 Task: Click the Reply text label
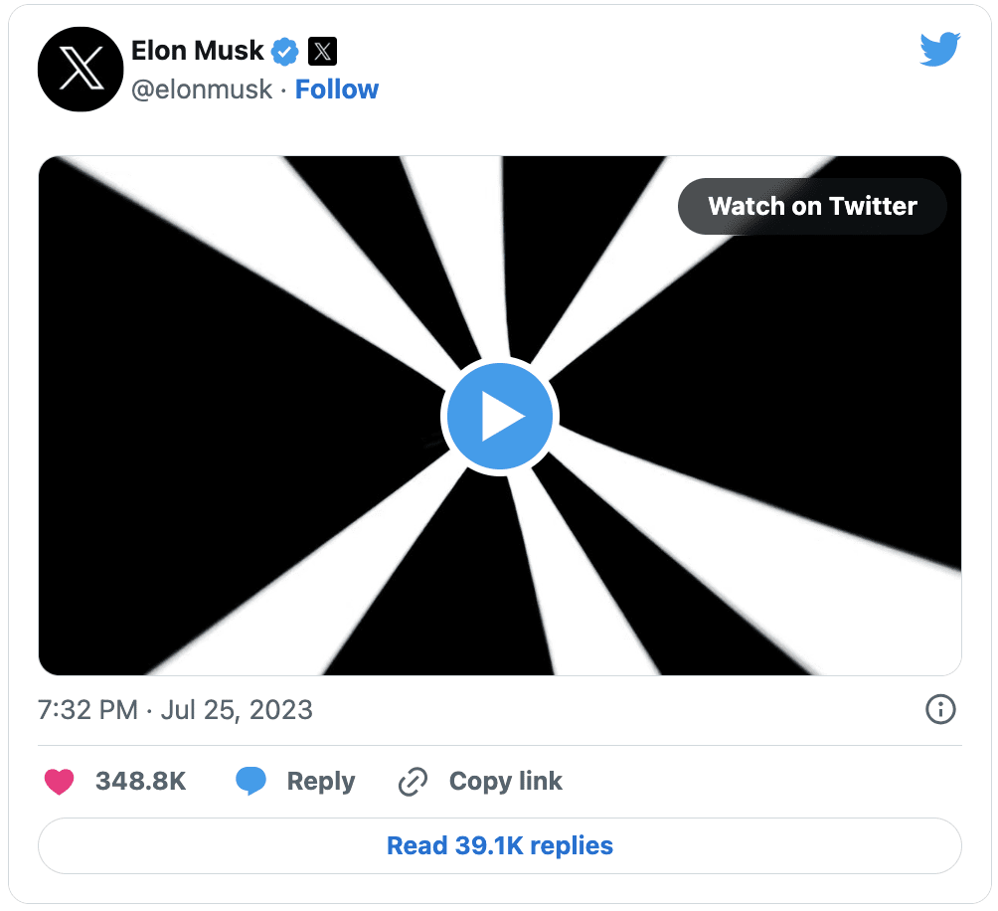321,781
